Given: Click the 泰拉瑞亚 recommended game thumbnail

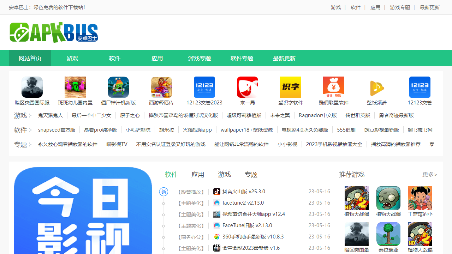Looking at the screenshot, I should tap(388, 234).
